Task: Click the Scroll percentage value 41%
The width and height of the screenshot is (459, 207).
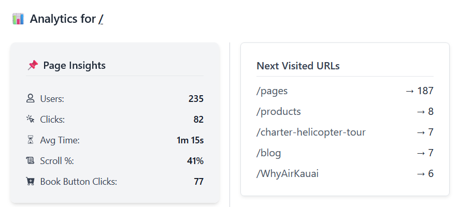Action: click(195, 161)
